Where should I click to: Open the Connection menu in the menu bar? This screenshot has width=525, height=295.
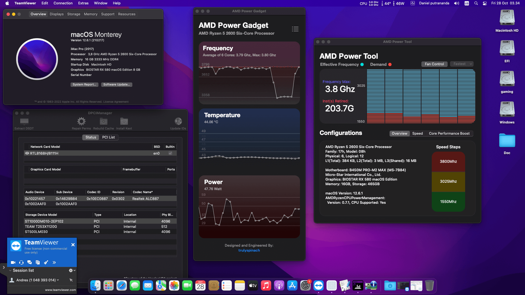(63, 3)
